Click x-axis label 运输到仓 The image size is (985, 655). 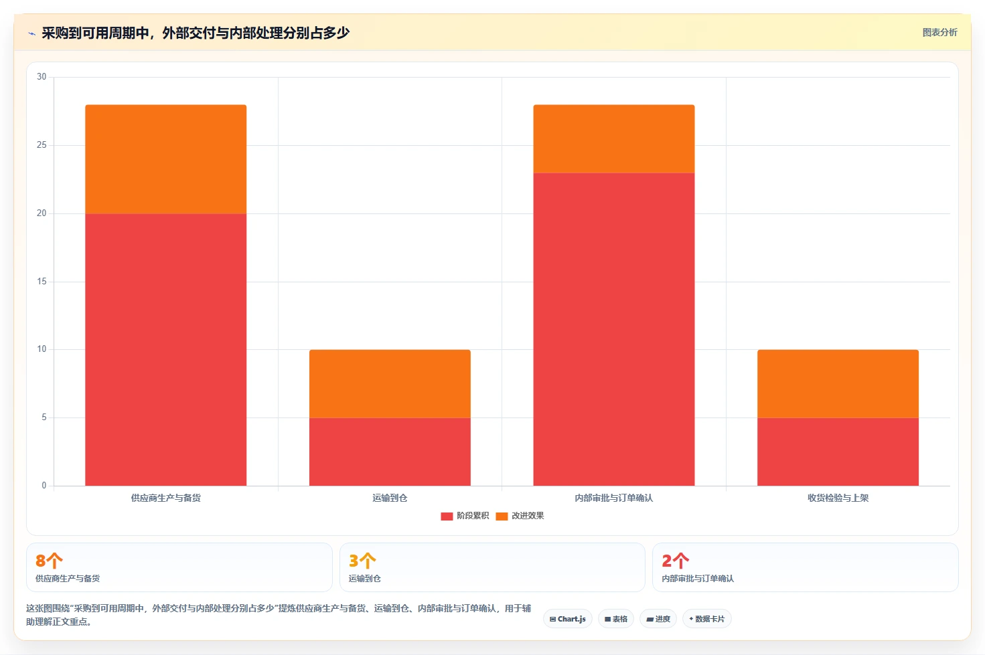(390, 498)
